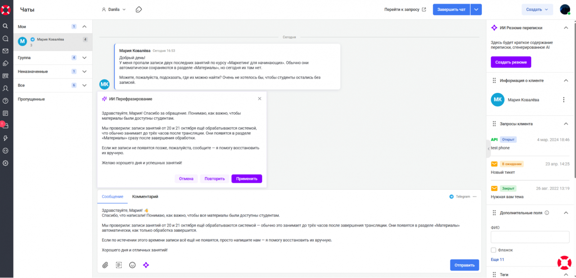Open the emoji picker
The height and width of the screenshot is (278, 576).
click(x=132, y=265)
